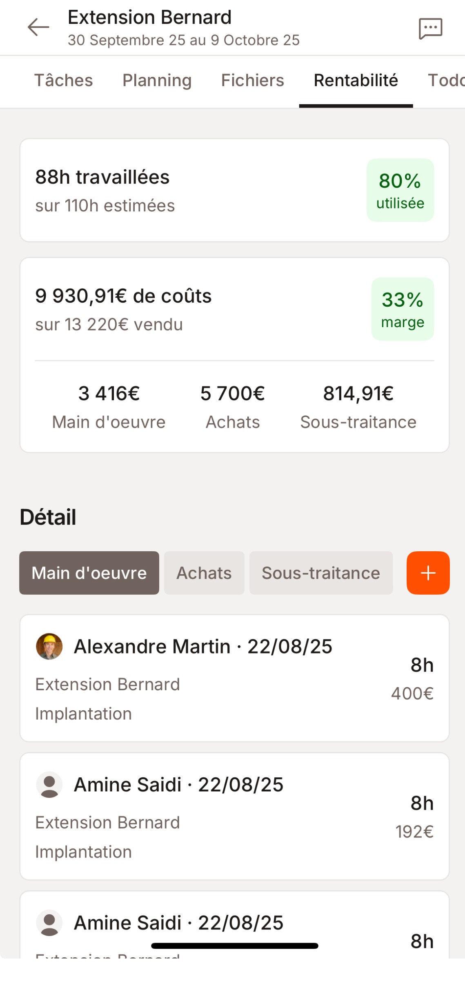The image size is (465, 1008).
Task: Open the Planning tab
Action: (x=157, y=81)
